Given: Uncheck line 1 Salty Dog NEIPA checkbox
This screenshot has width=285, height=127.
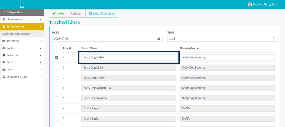Looking at the screenshot, I should click(56, 57).
